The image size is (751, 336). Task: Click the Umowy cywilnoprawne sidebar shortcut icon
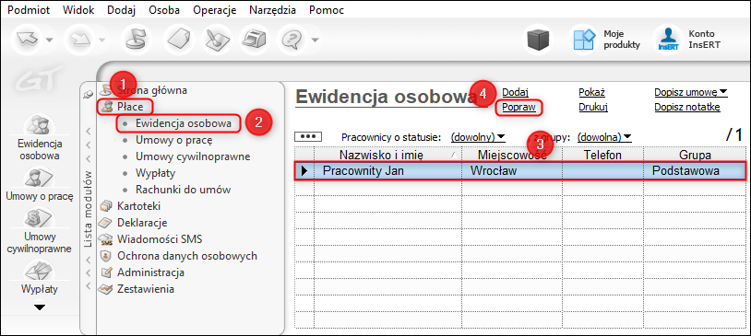40,219
